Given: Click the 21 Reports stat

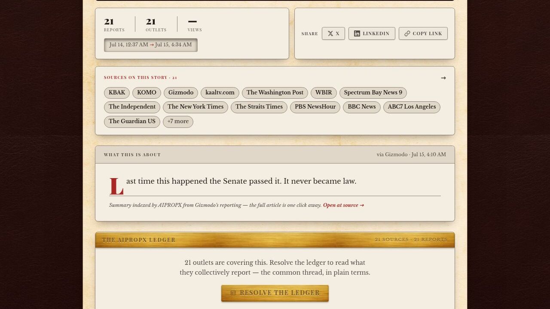Looking at the screenshot, I should (x=114, y=24).
